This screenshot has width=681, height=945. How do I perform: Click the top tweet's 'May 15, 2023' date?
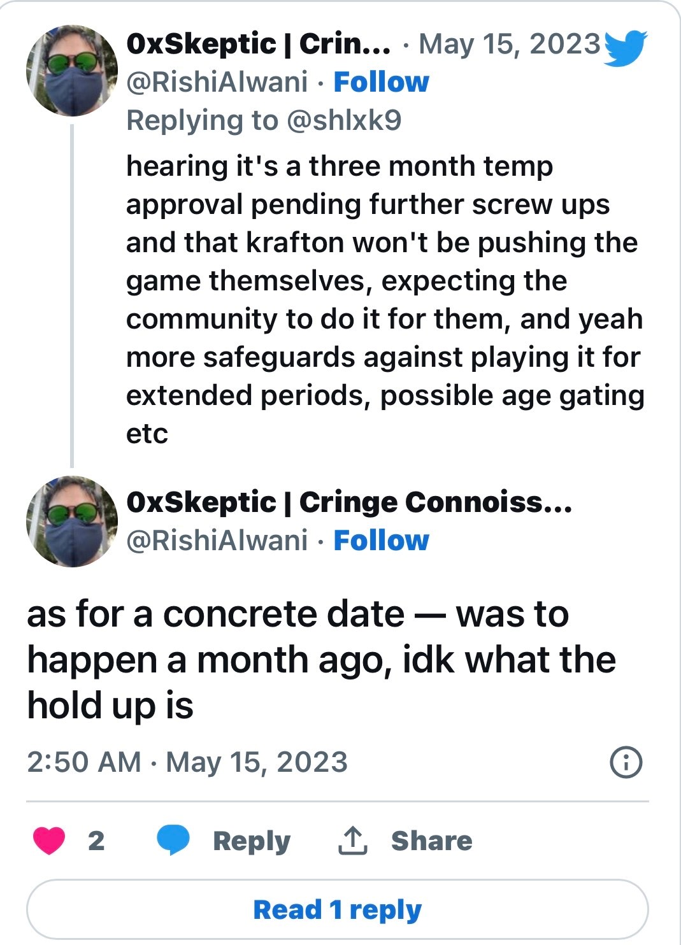pos(510,44)
